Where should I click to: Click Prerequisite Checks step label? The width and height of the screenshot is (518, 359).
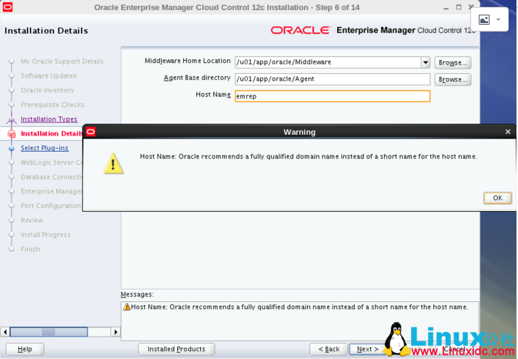[52, 105]
